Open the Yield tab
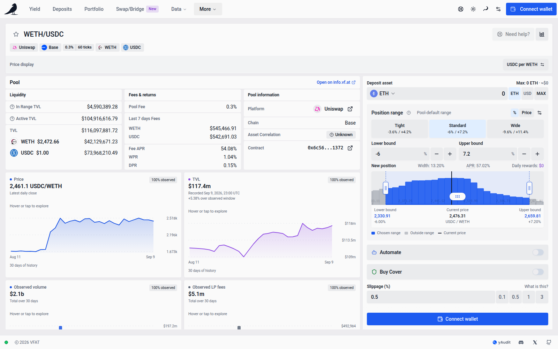558x349 pixels. tap(35, 9)
